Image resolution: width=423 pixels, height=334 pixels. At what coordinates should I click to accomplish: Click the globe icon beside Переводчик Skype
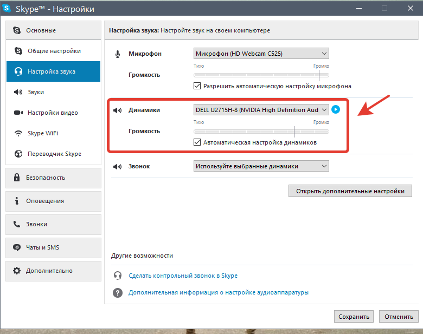click(18, 154)
